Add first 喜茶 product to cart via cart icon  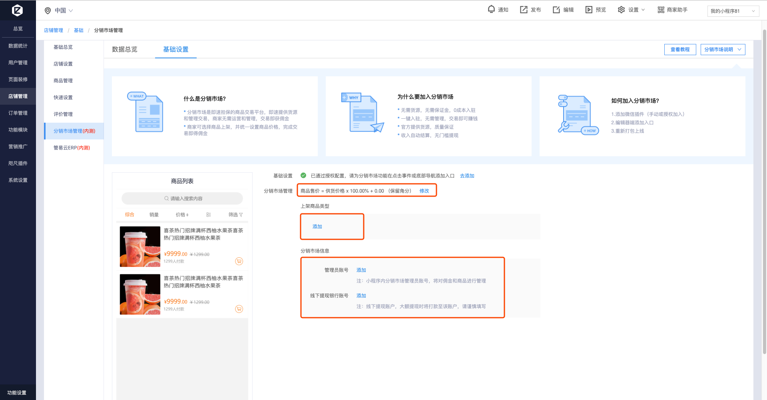[x=239, y=261]
